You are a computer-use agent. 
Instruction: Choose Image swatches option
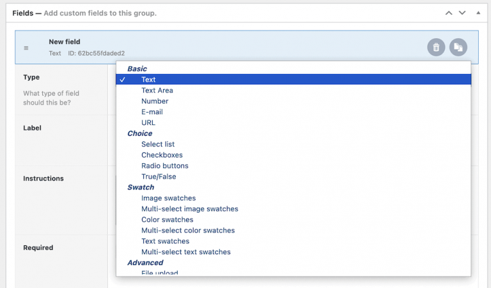point(169,199)
